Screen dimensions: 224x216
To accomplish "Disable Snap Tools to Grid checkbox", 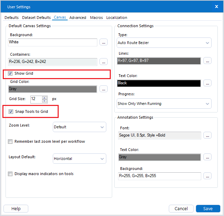I will click(11, 111).
